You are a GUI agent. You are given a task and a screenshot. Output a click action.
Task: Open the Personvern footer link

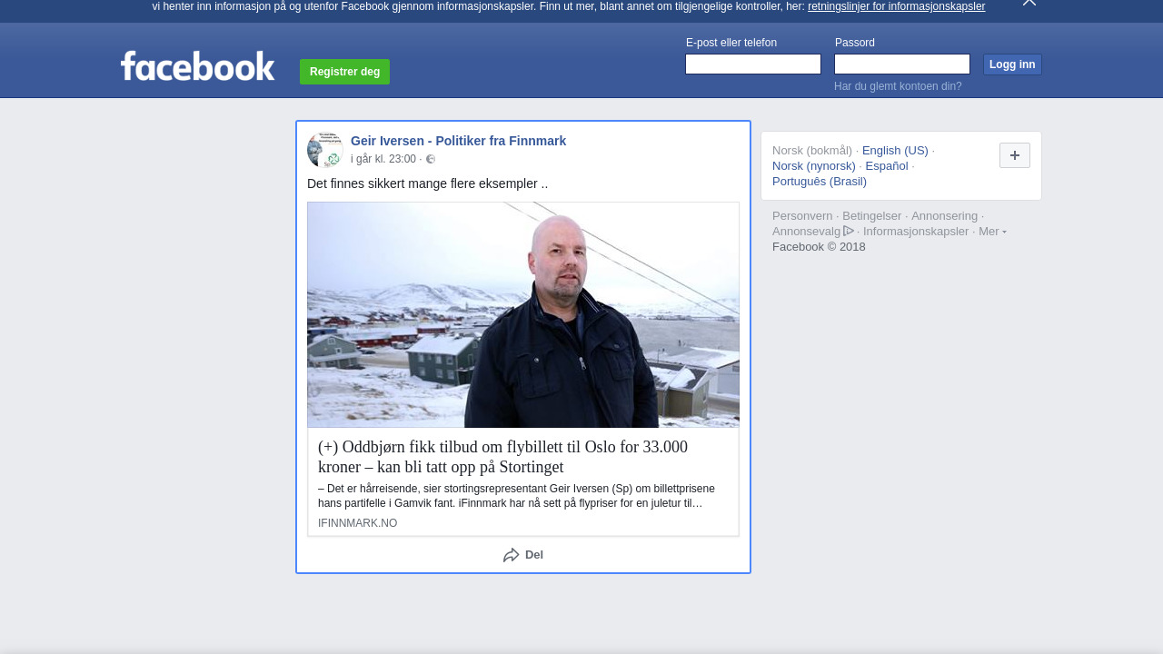pos(802,216)
